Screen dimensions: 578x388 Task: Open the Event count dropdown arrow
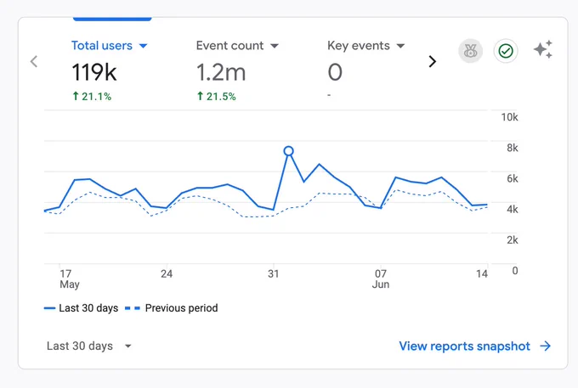coord(275,46)
